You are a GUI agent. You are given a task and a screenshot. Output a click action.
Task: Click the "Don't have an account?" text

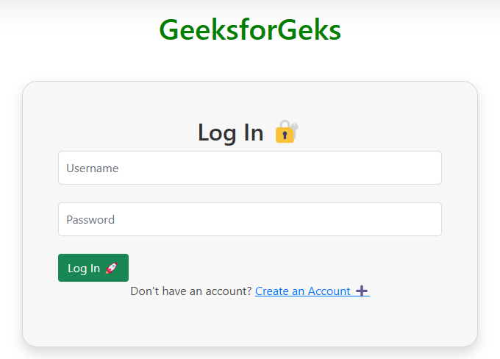(x=190, y=291)
